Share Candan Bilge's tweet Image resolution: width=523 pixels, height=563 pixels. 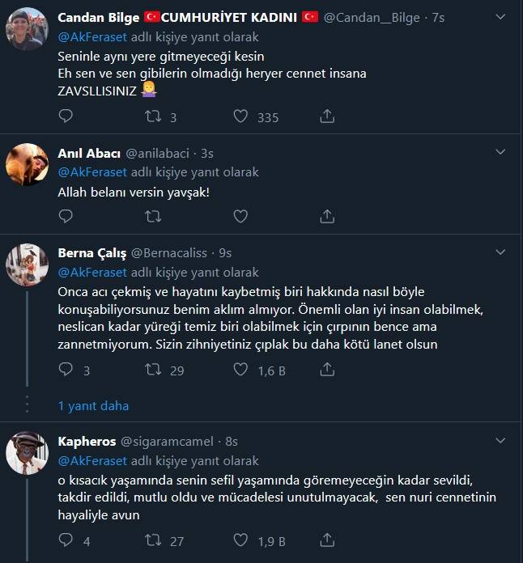[x=327, y=116]
